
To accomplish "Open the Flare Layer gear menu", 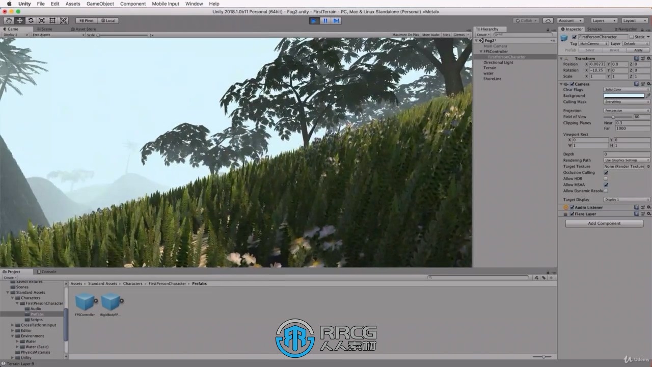I will [x=648, y=214].
